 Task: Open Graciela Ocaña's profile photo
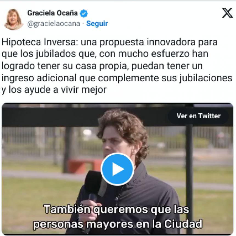13,19
